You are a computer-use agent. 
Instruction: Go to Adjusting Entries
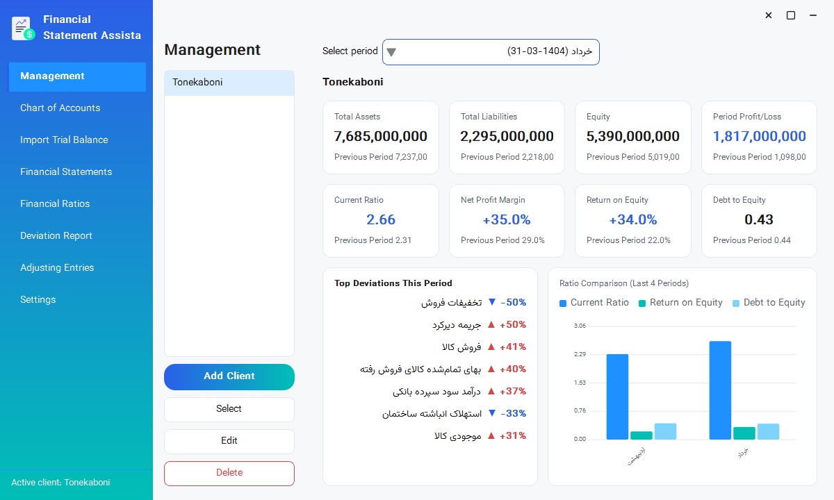coord(77,268)
